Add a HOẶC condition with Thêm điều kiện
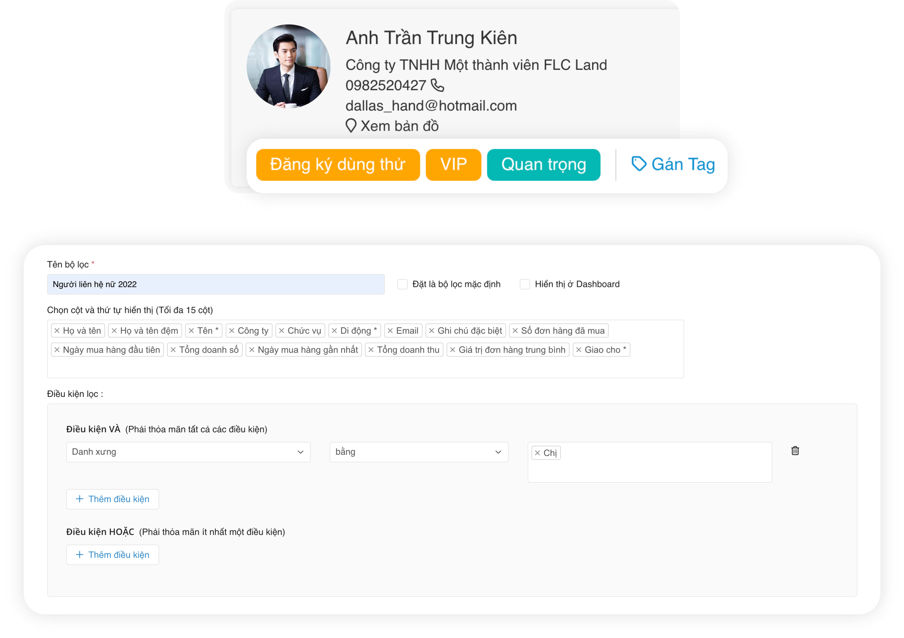904x638 pixels. (x=113, y=555)
